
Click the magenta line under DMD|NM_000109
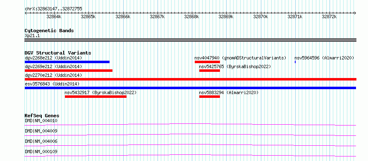tap(190, 155)
